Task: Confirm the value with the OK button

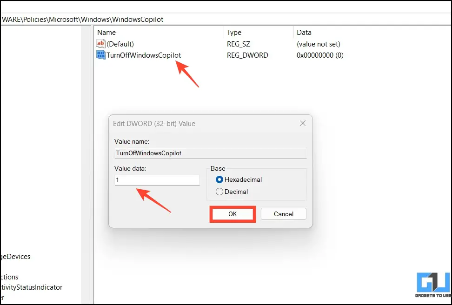Action: coord(233,214)
